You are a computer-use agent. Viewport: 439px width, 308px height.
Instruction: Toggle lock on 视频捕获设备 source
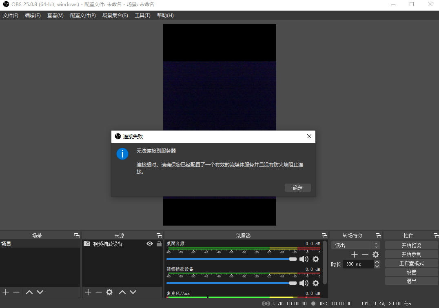point(159,244)
